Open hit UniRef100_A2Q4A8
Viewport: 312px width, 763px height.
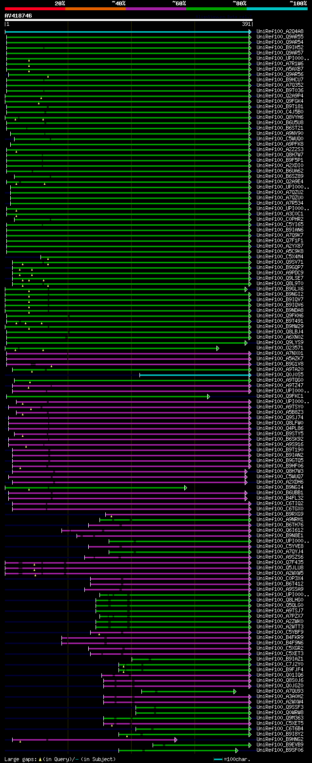(280, 32)
